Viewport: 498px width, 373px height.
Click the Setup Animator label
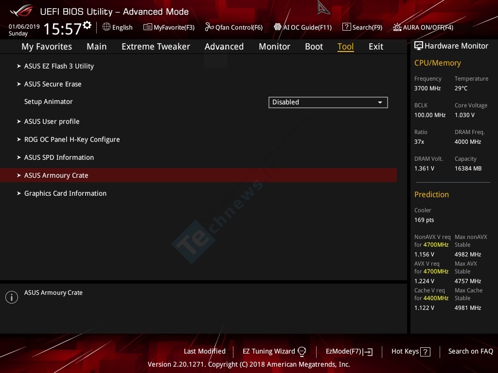point(48,102)
